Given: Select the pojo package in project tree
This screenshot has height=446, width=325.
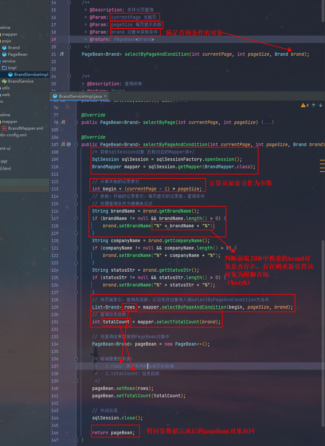Looking at the screenshot, I should click(x=6, y=41).
